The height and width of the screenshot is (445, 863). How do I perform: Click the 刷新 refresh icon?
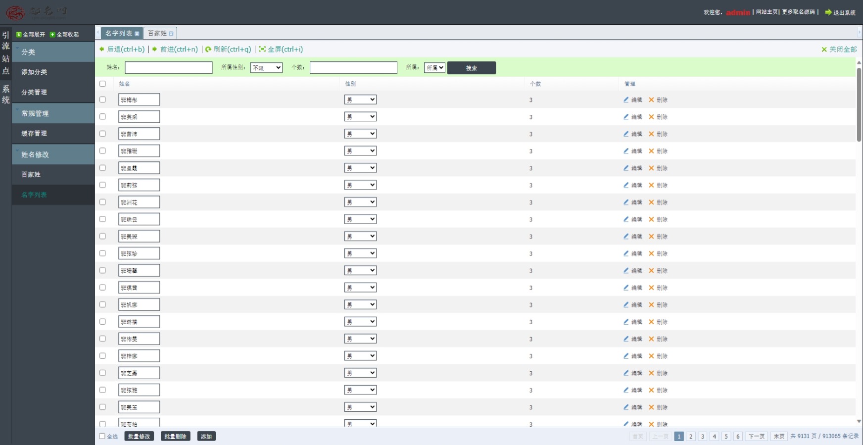click(x=208, y=49)
